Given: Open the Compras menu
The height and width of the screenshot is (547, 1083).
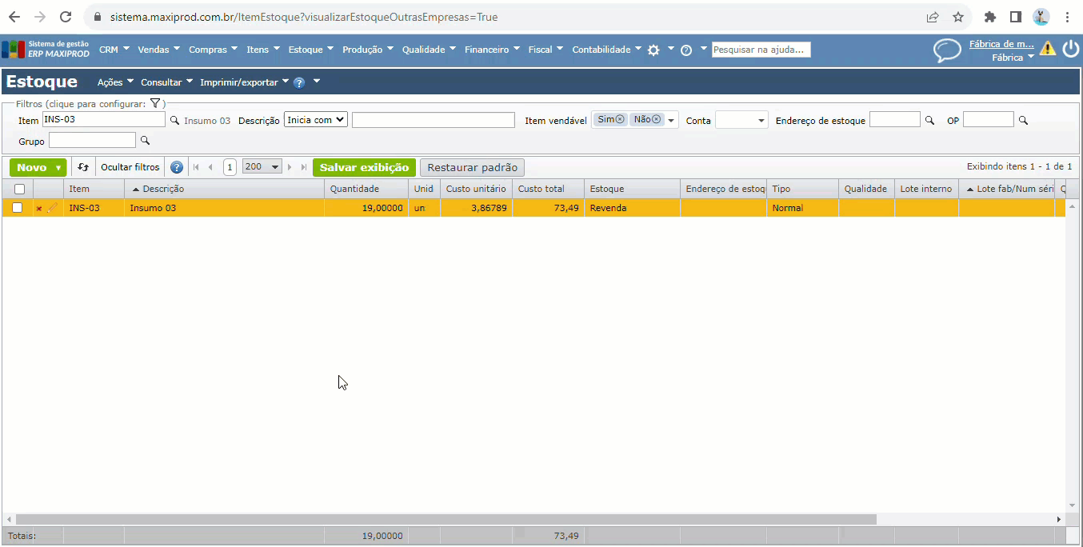Looking at the screenshot, I should (x=214, y=50).
